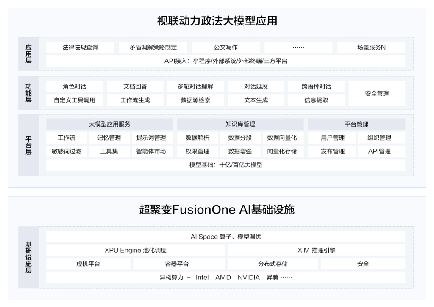This screenshot has height=307, width=434.
Task: Open the 场景服务N block
Action: click(x=371, y=47)
